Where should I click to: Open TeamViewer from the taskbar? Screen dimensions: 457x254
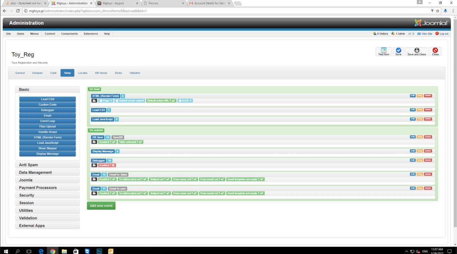(x=87, y=251)
